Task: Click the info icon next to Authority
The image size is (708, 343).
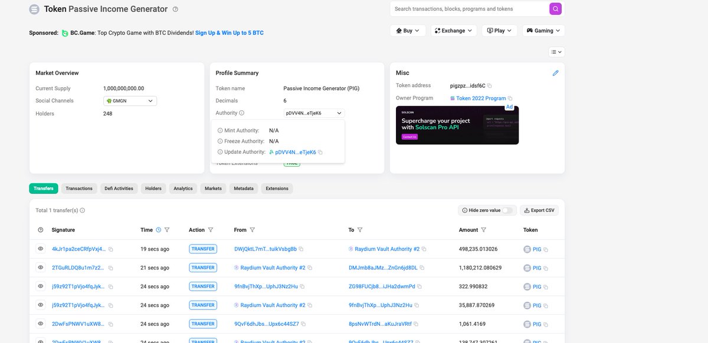Action: [242, 113]
